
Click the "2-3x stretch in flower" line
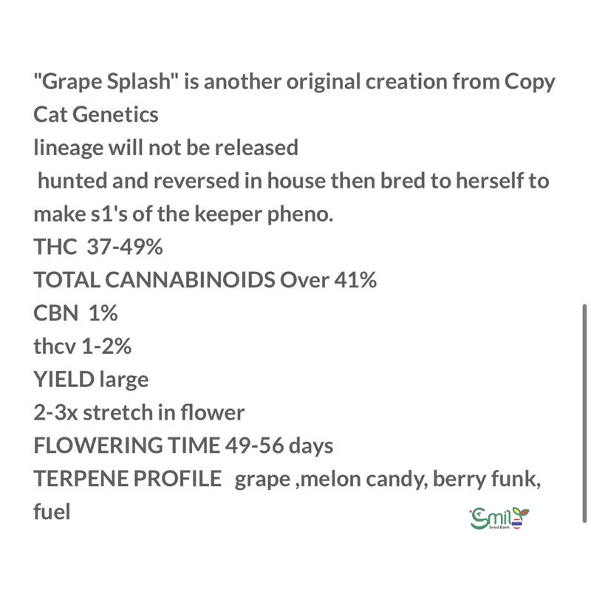tap(139, 412)
